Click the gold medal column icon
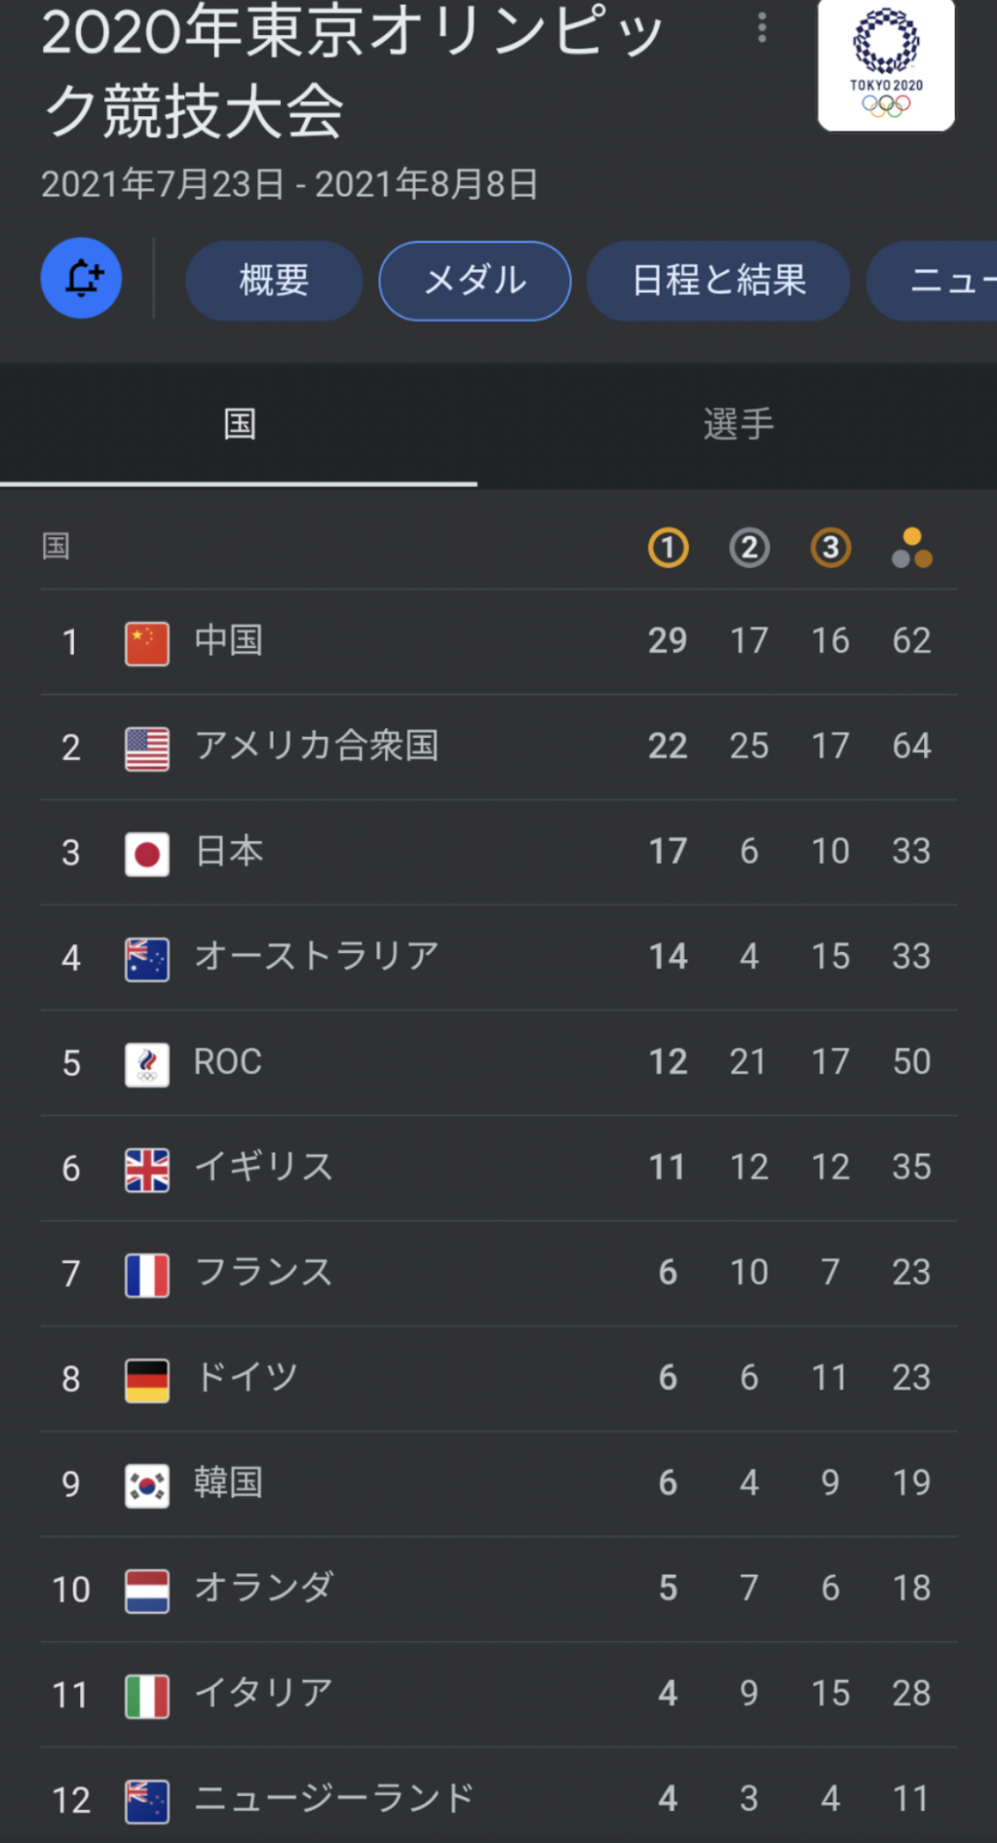Screen dimensions: 997x1843 click(668, 547)
